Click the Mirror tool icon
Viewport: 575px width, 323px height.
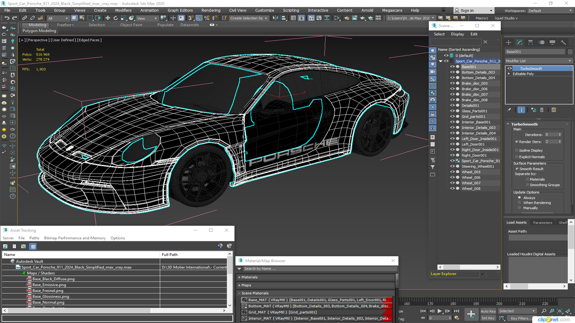[275, 18]
